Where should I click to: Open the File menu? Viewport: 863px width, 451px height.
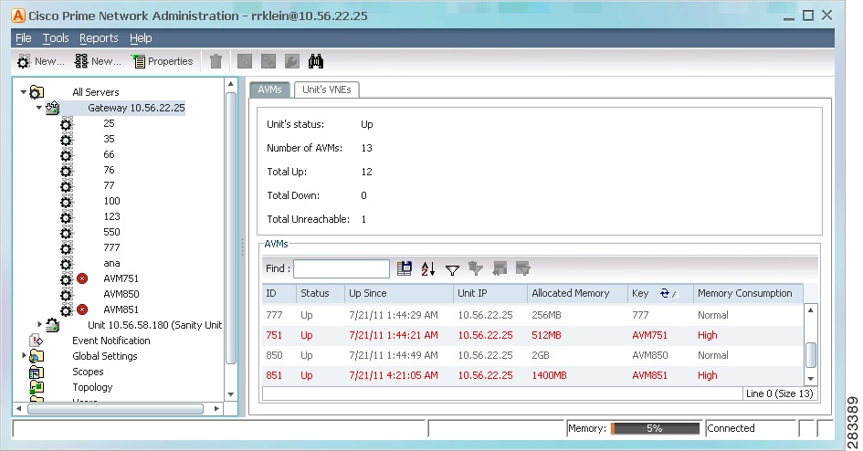click(23, 38)
